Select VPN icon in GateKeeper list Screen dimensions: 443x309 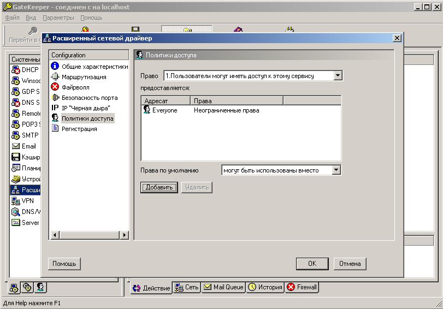[x=15, y=201]
